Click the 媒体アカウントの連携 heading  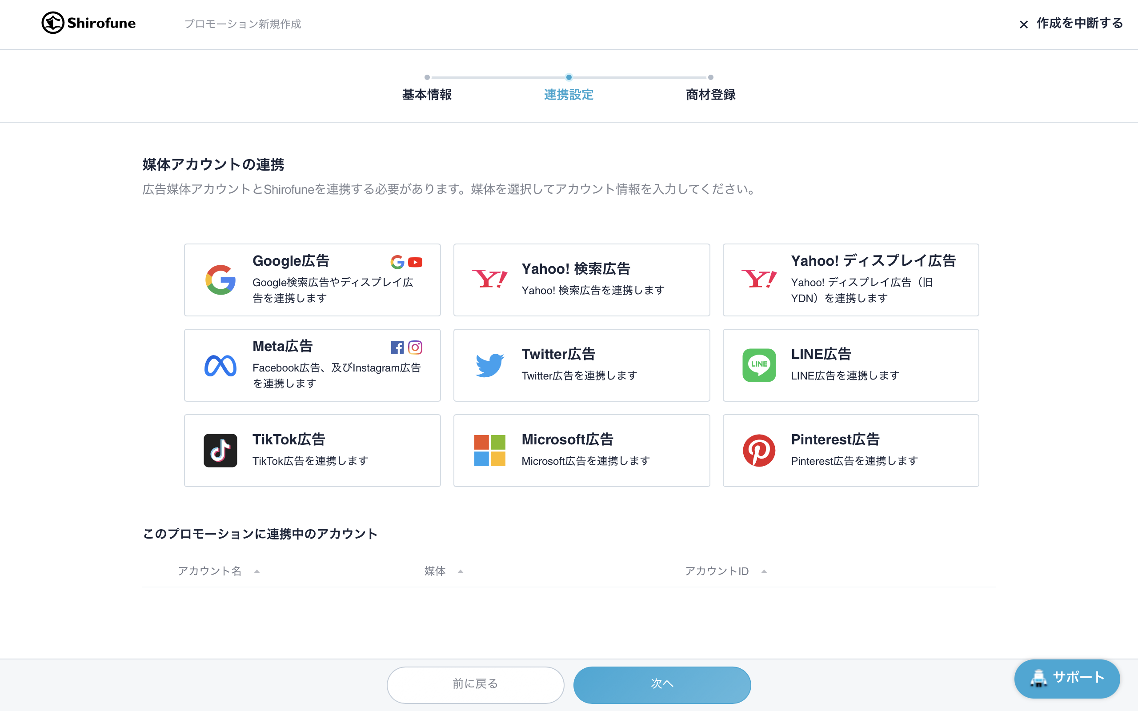tap(213, 164)
